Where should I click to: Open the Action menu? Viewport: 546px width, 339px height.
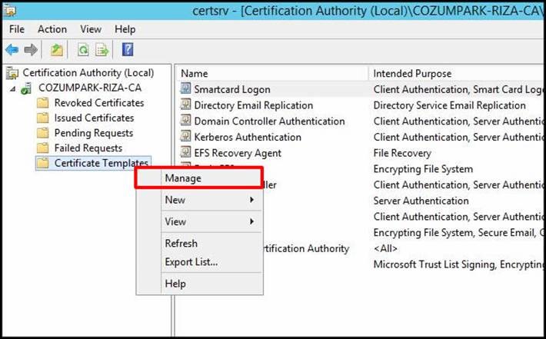point(52,29)
